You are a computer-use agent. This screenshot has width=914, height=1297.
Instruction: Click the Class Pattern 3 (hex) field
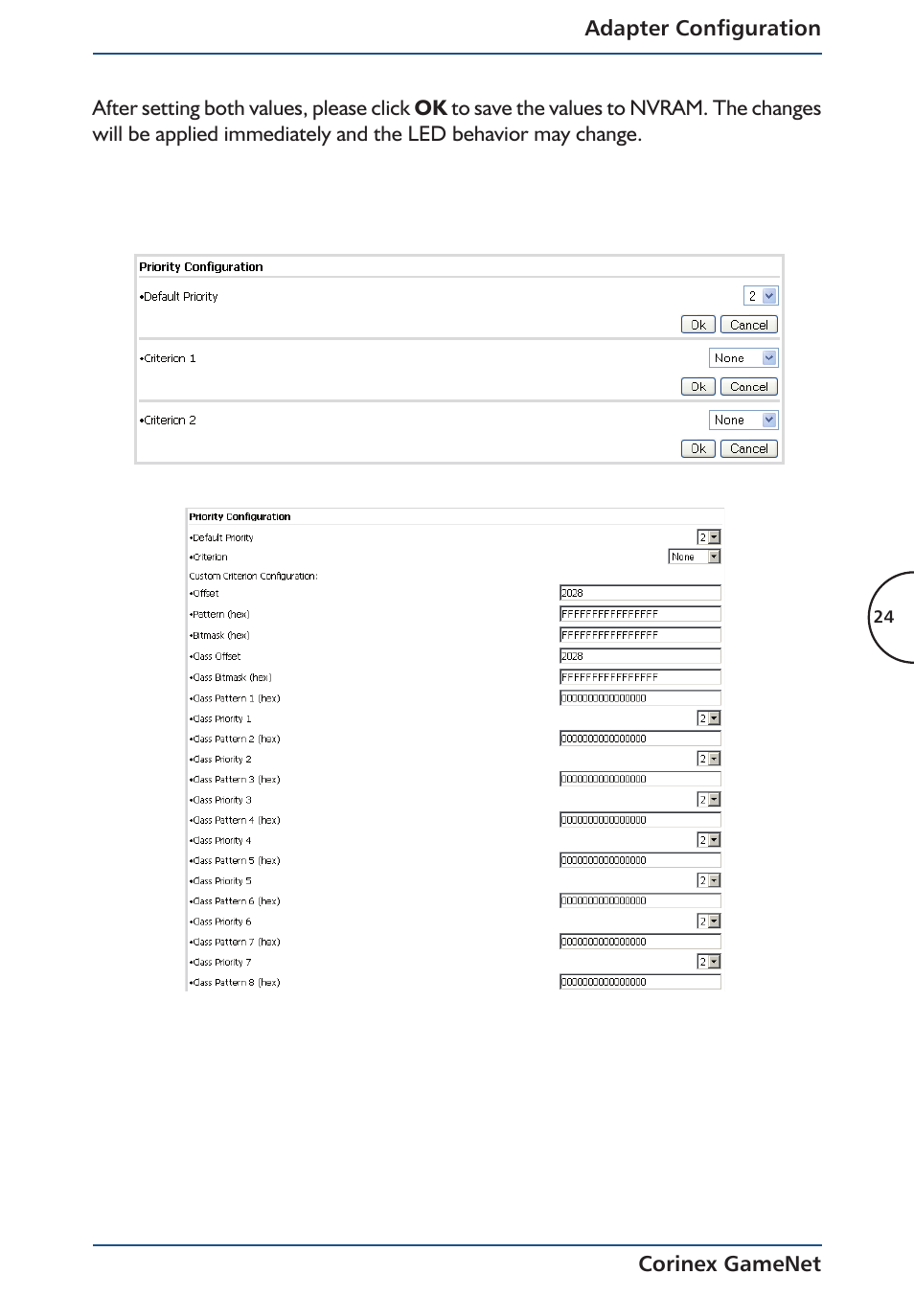[x=640, y=779]
